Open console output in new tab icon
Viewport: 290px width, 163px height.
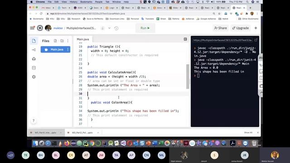(256, 40)
